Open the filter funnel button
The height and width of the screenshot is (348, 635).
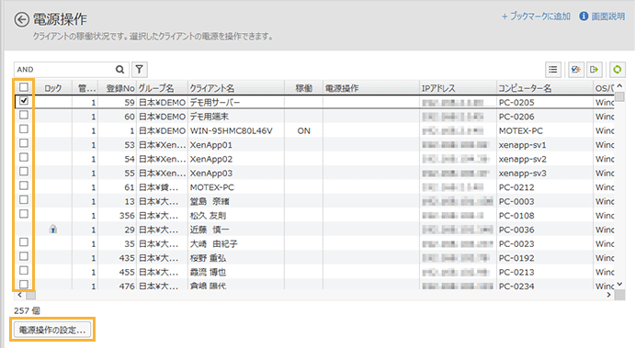140,70
